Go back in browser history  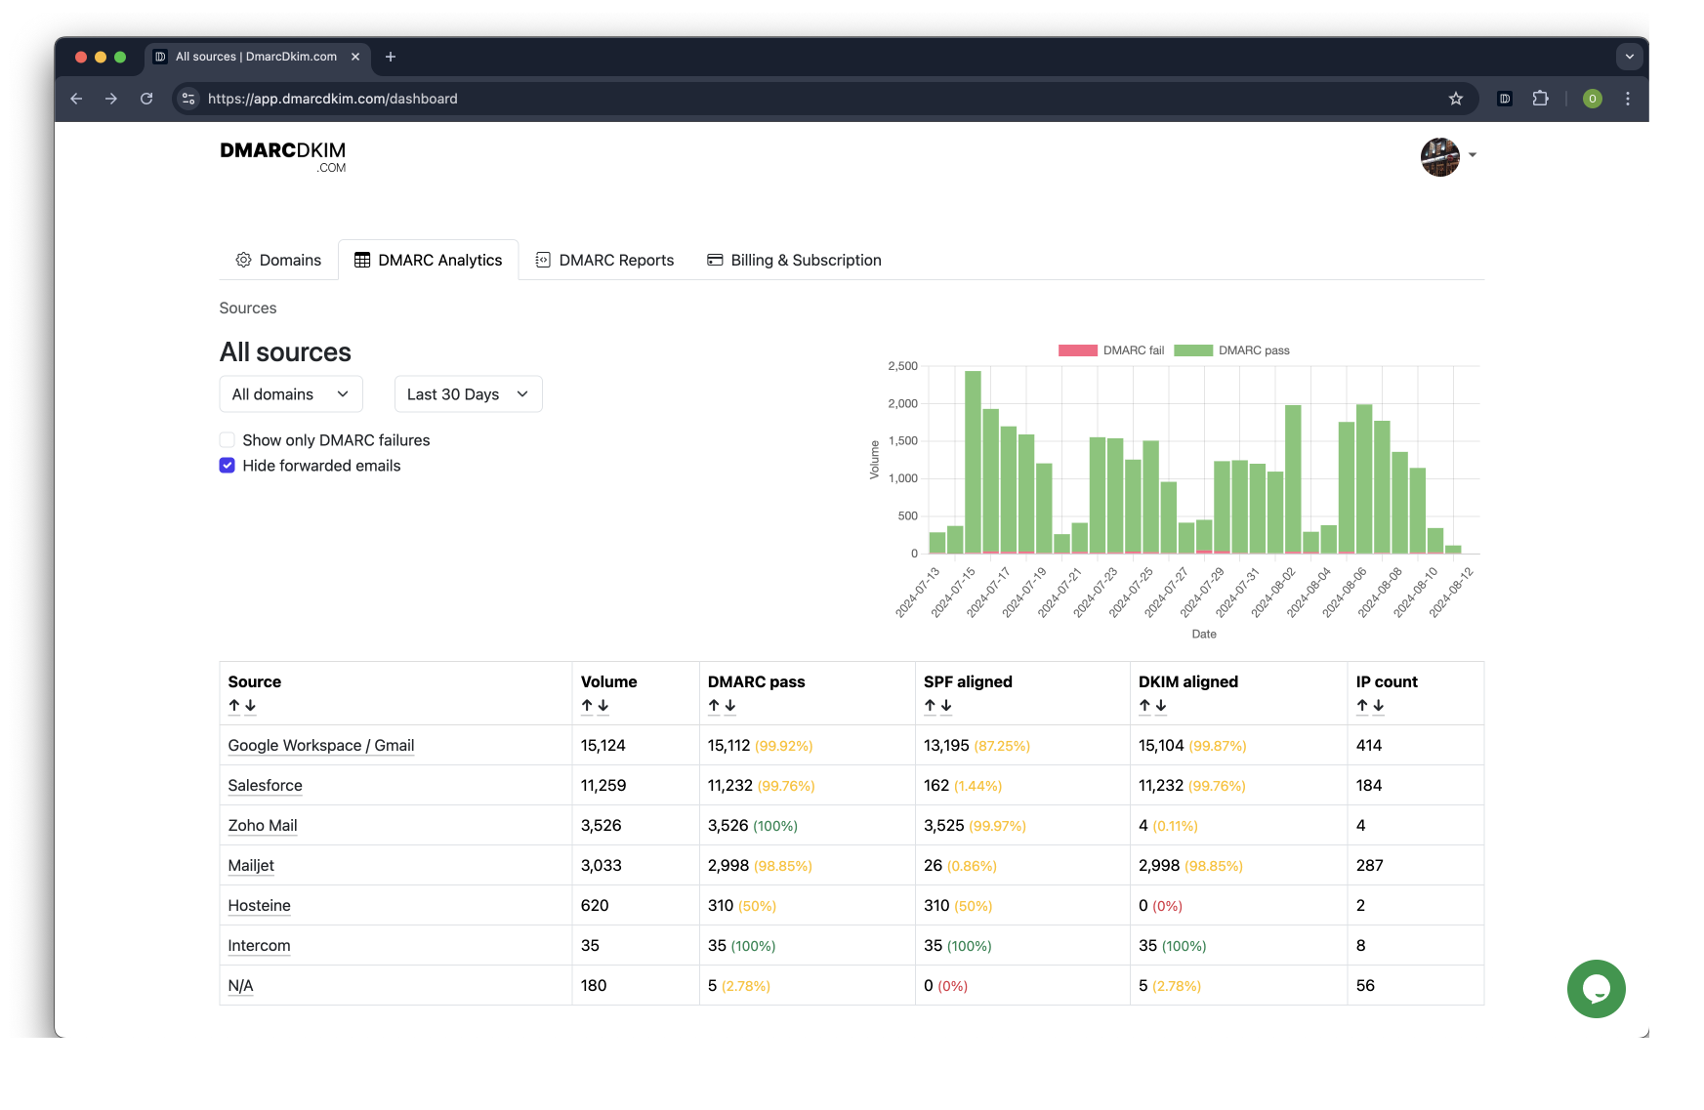pos(76,99)
